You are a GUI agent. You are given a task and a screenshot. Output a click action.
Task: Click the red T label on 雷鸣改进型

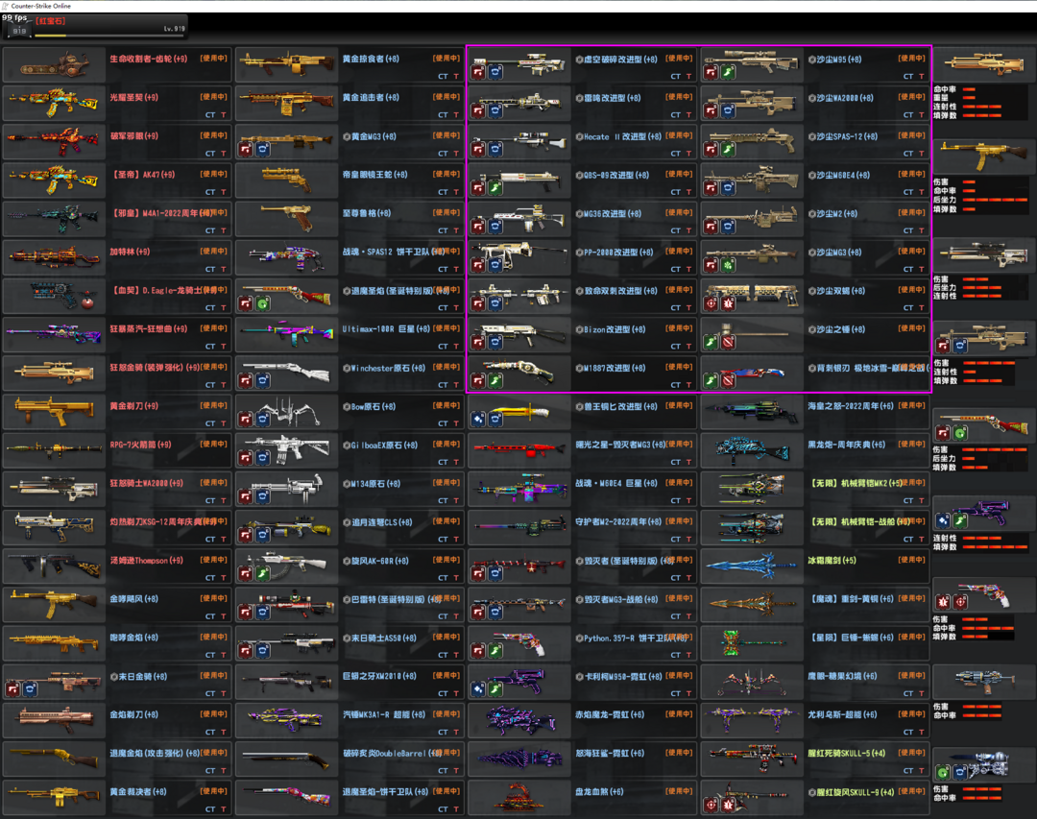[689, 114]
